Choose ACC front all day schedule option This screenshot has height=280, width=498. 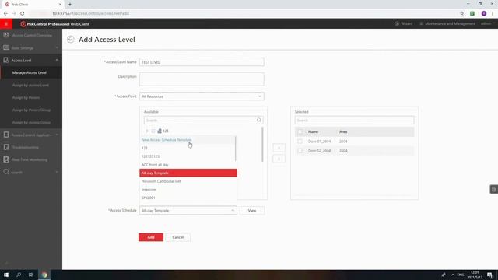point(188,165)
